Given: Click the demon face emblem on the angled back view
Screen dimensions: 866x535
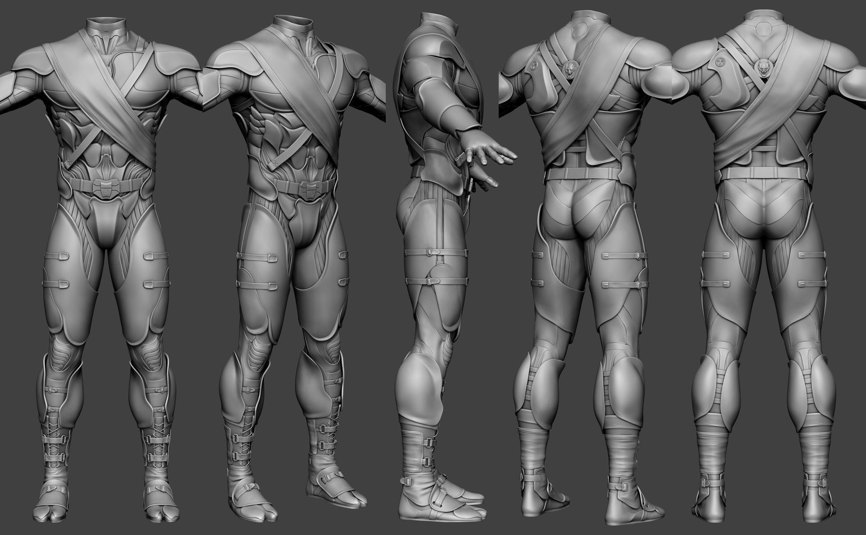Looking at the screenshot, I should point(571,69).
